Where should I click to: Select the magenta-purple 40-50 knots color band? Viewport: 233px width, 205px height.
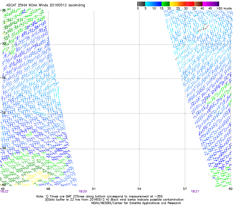[211, 4]
